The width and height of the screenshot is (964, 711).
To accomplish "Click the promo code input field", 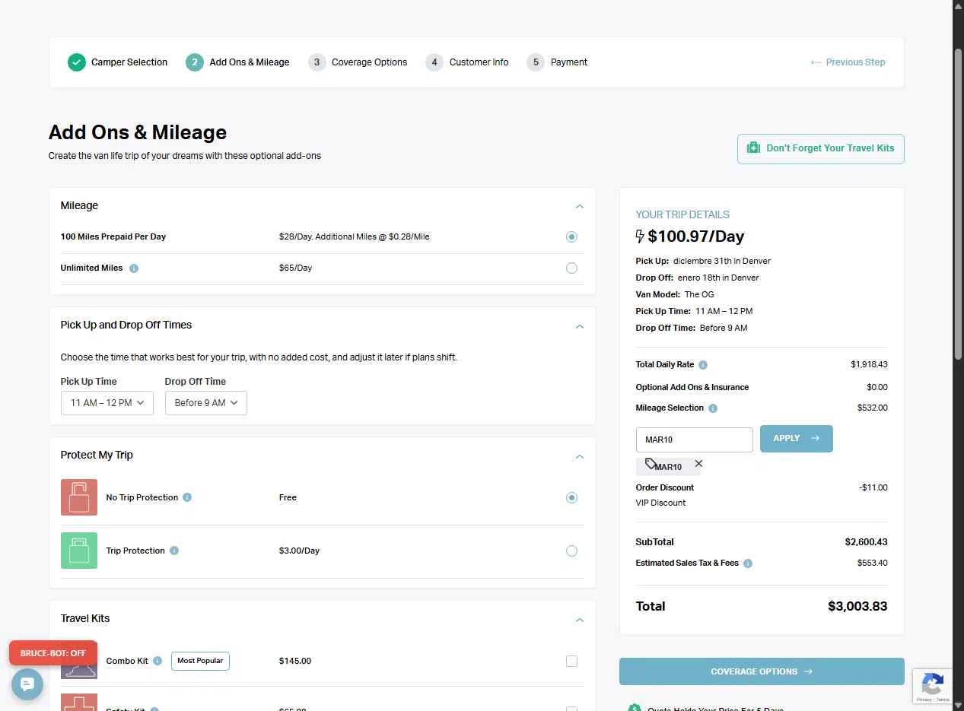I will tap(695, 440).
